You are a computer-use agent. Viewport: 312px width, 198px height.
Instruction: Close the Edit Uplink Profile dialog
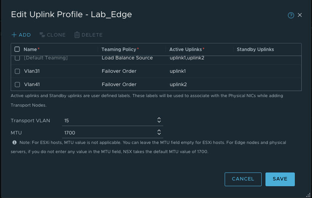click(x=300, y=15)
